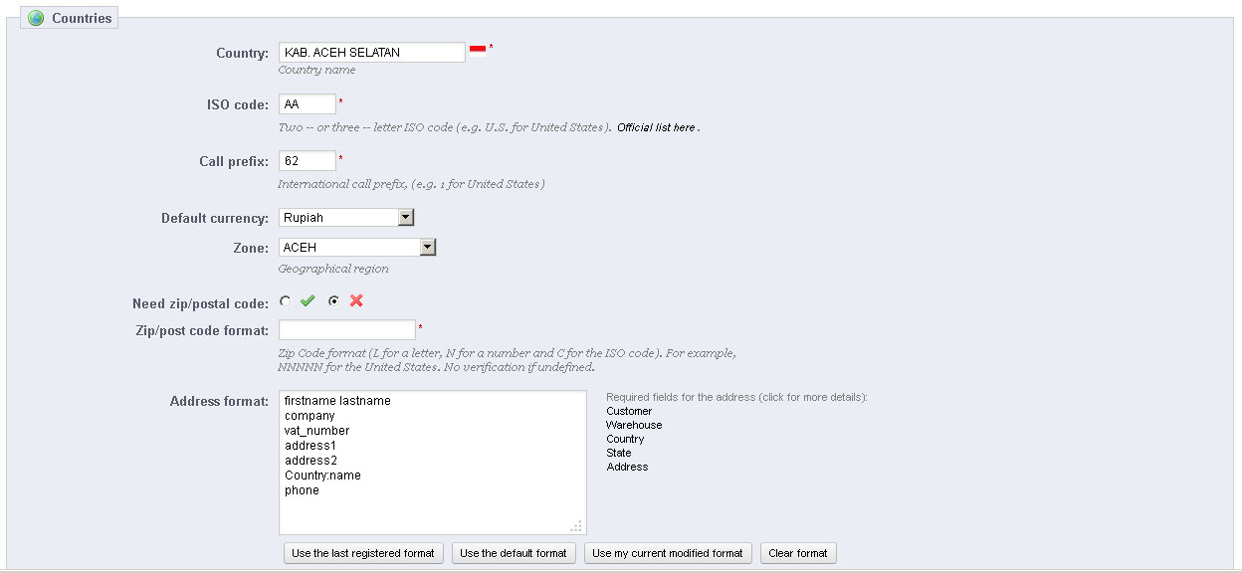Click the ISO code input field
Viewport: 1242px width, 573px height.
coord(308,103)
